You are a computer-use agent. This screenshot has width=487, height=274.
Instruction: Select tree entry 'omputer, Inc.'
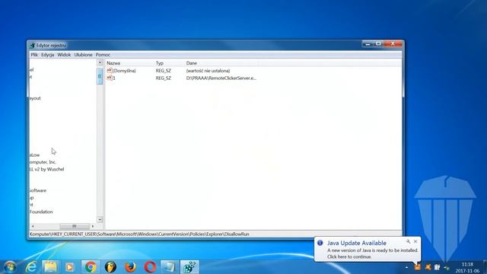[x=43, y=162]
